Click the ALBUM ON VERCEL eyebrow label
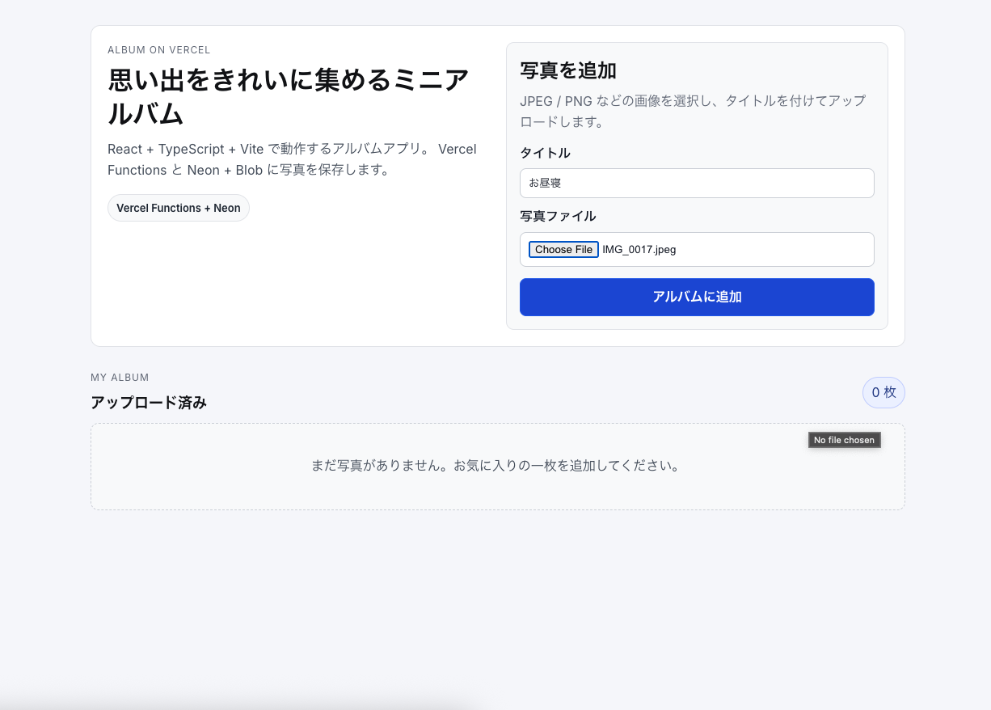This screenshot has height=710, width=991. 159,49
